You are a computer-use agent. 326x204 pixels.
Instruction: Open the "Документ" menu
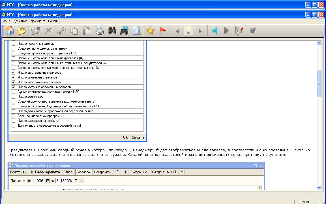(x=38, y=21)
